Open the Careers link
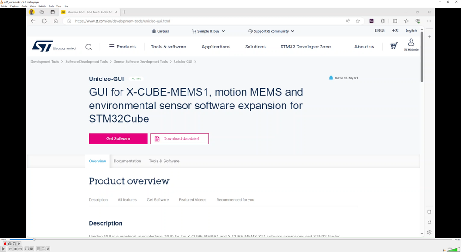 coord(160,31)
